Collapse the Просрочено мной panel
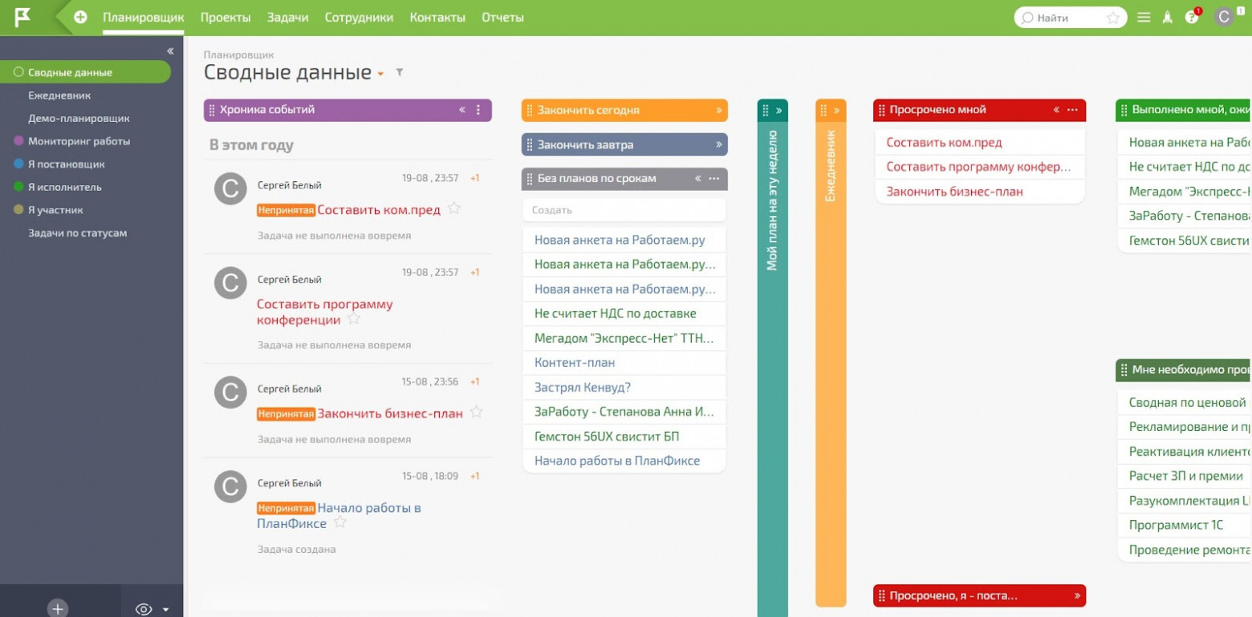1252x617 pixels. pos(1056,110)
